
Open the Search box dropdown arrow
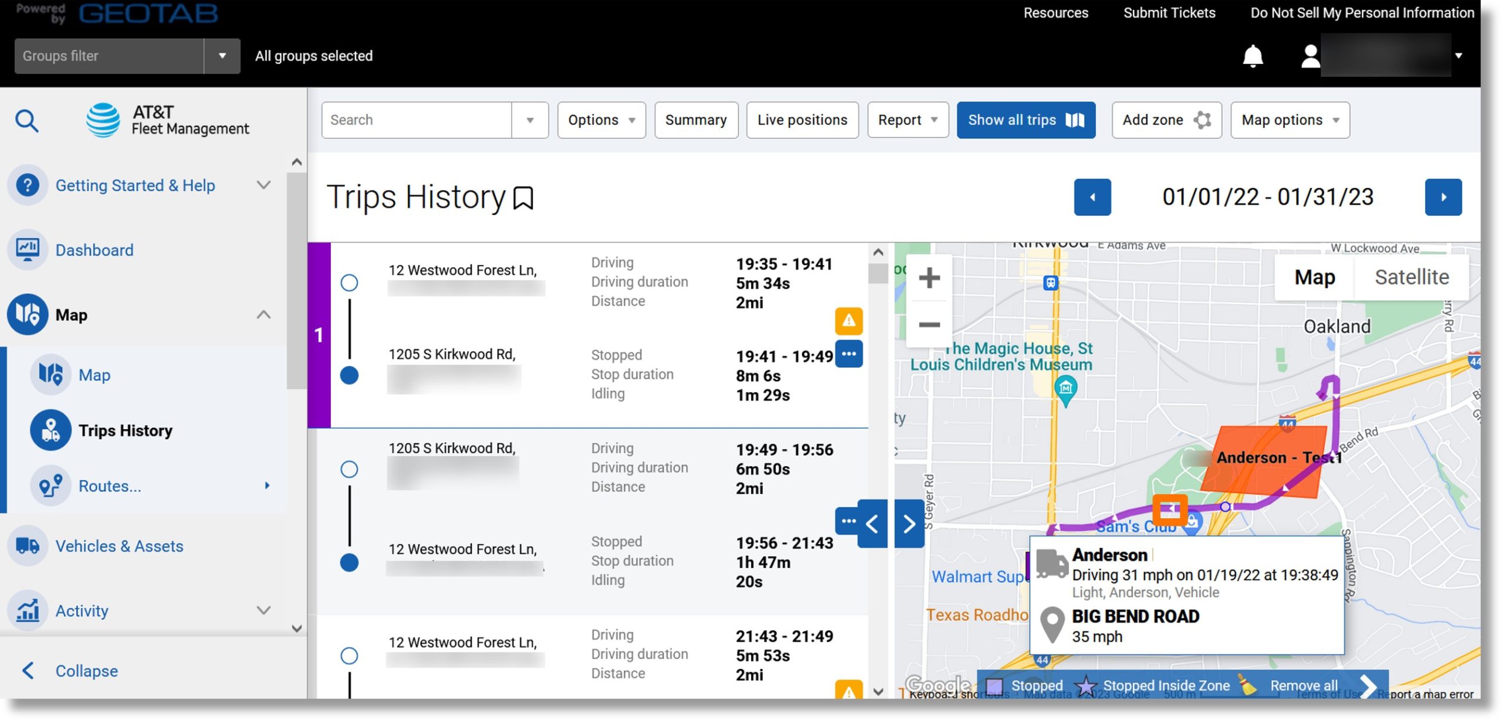tap(530, 120)
